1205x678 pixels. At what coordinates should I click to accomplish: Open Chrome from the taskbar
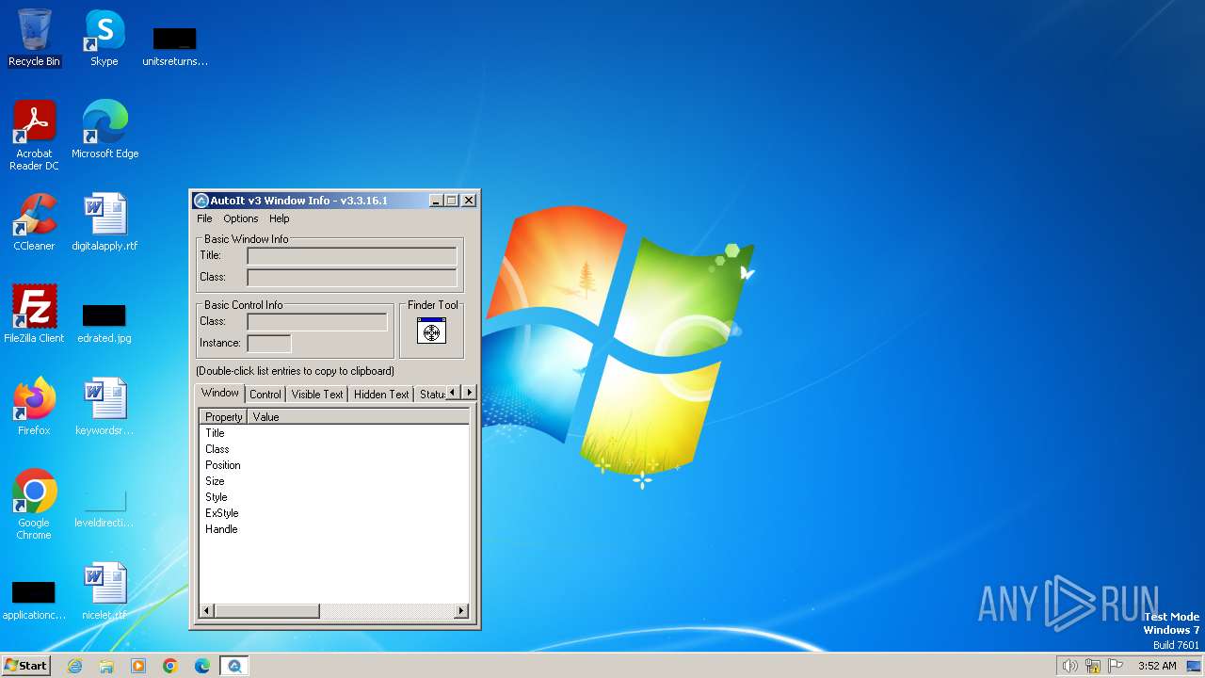(x=170, y=666)
